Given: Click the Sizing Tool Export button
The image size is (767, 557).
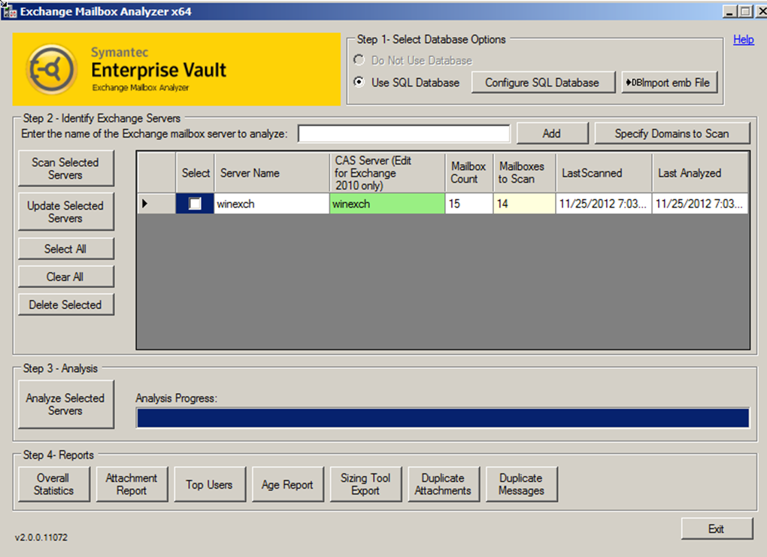Looking at the screenshot, I should click(x=365, y=484).
